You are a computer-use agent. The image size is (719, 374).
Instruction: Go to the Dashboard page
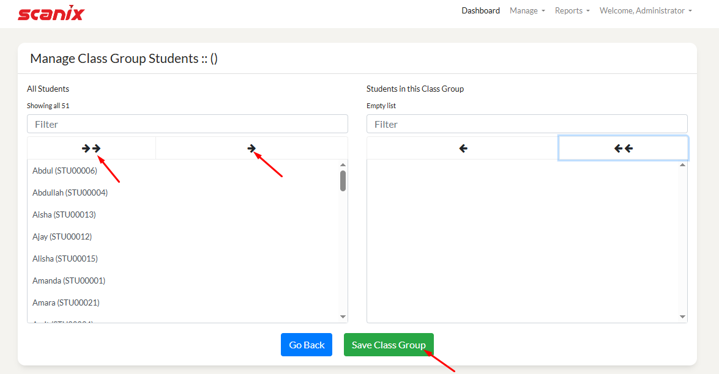coord(480,11)
